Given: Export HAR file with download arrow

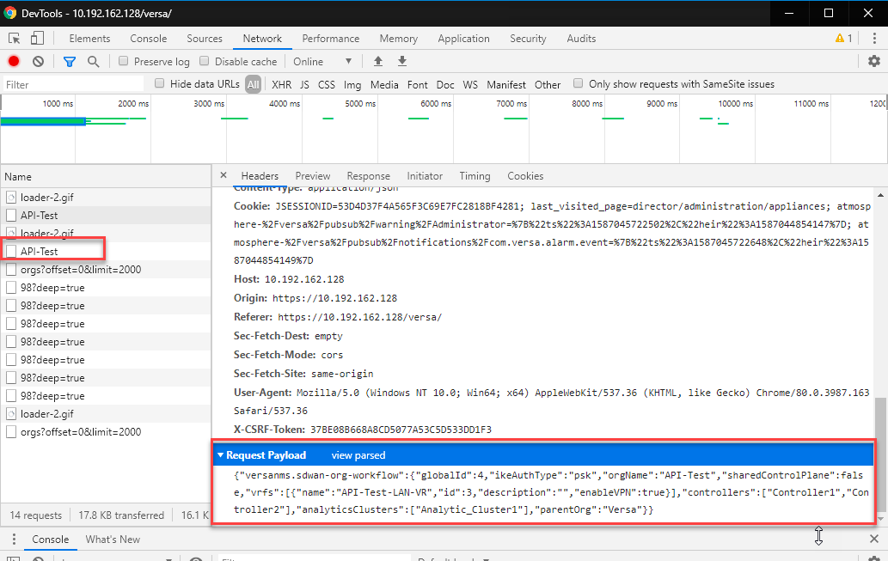Looking at the screenshot, I should tap(402, 61).
